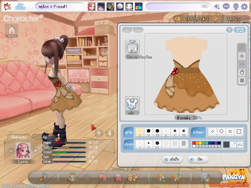Open the Menu house icon
The height and width of the screenshot is (188, 251).
click(12, 31)
